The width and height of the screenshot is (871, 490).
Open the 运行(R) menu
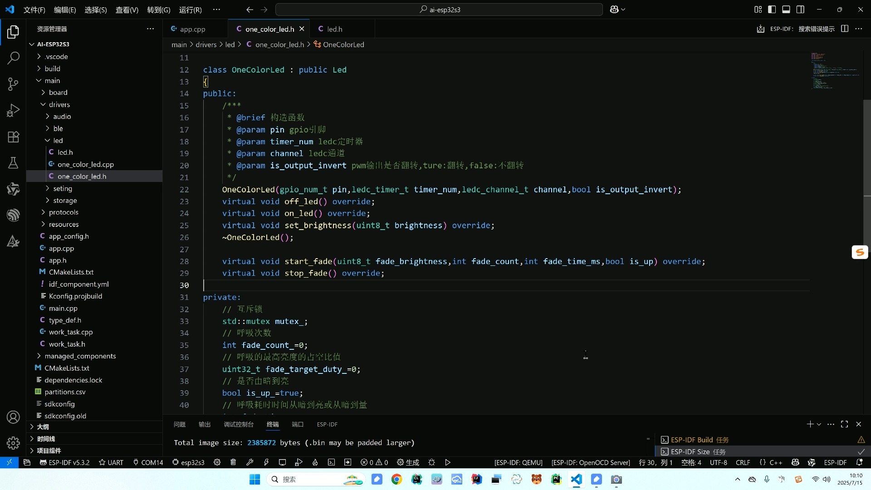[x=190, y=10]
